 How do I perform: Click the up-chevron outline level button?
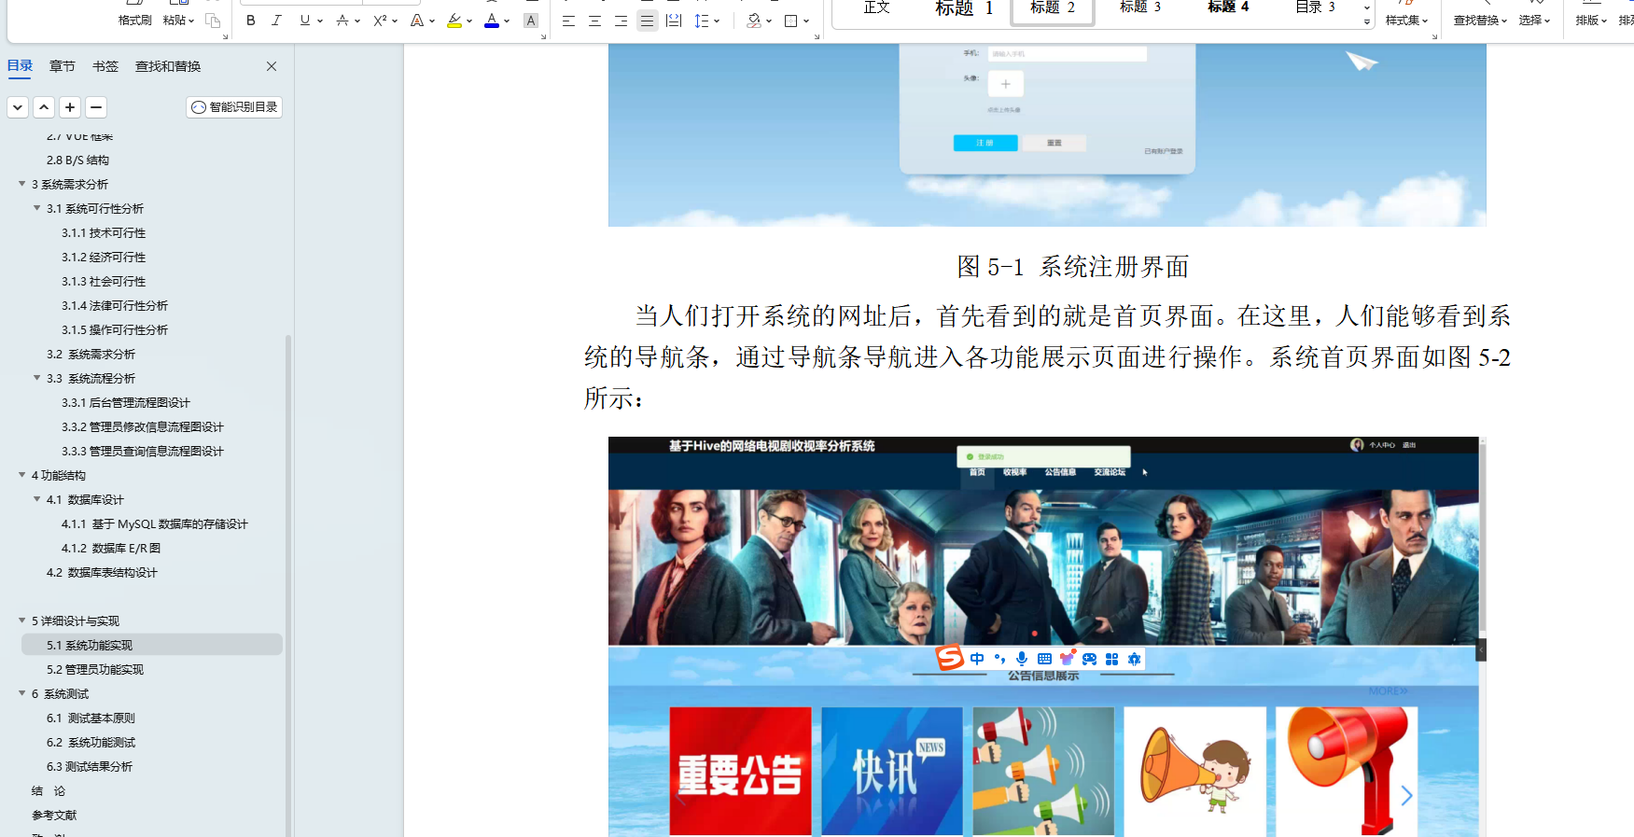44,107
